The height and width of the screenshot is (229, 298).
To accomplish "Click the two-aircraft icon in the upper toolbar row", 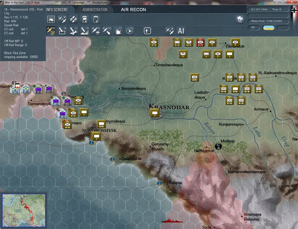I will pos(62,19).
